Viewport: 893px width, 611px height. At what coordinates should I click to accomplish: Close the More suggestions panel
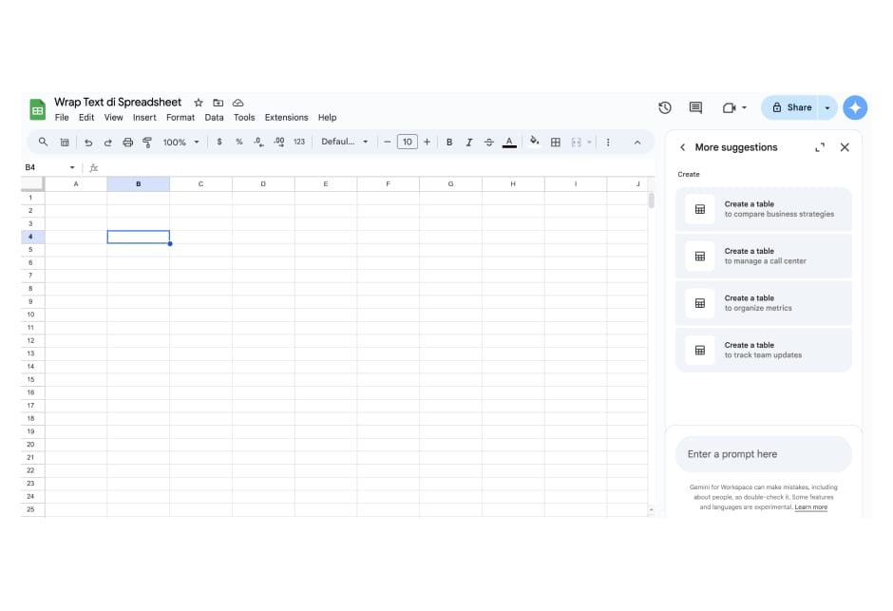tap(845, 147)
